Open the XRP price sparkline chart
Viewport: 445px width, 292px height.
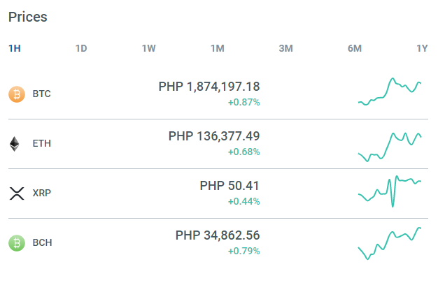click(x=390, y=191)
